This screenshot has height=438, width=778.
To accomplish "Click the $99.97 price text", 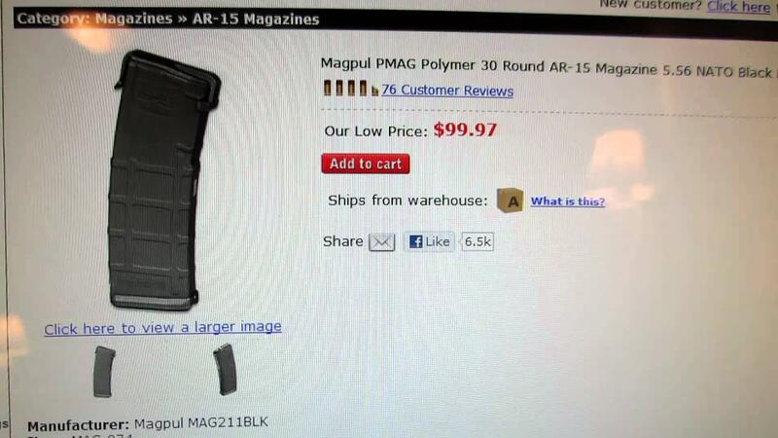I will pyautogui.click(x=465, y=130).
